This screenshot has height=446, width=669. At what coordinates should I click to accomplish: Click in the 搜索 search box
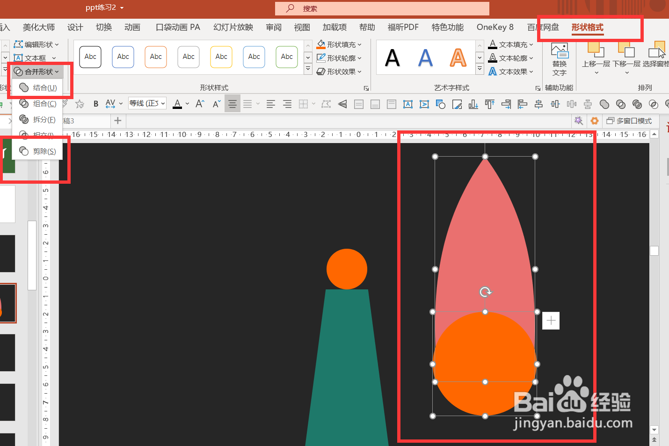coord(382,8)
